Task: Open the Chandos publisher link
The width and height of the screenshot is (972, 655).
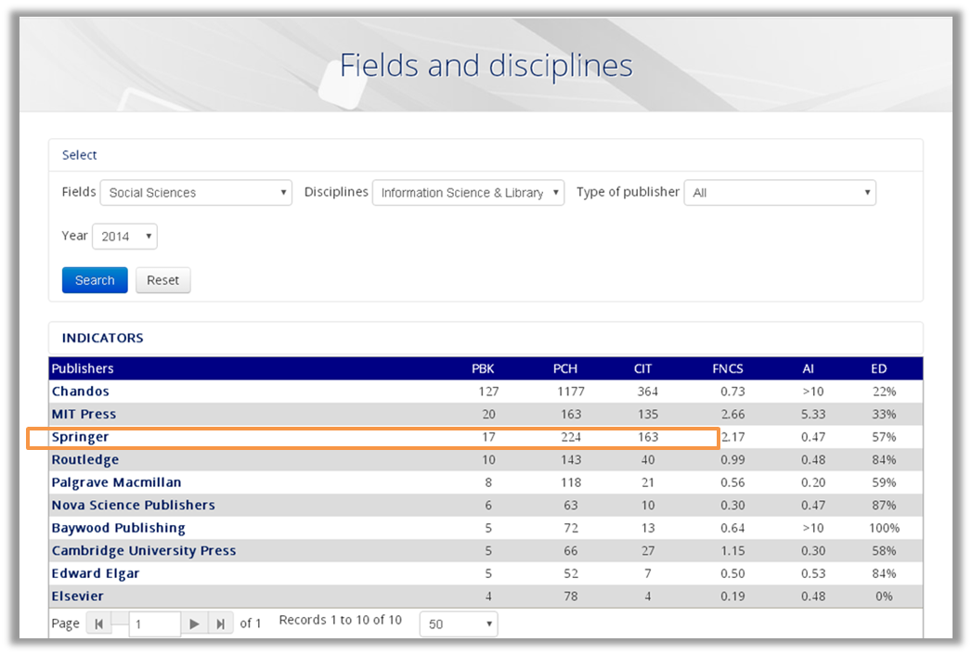Action: pyautogui.click(x=81, y=392)
